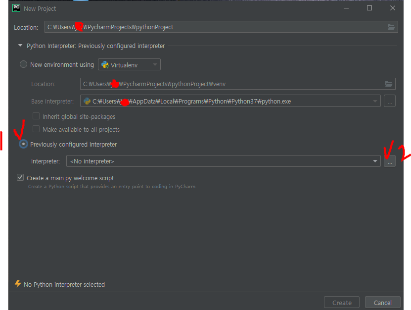Click the welcome script description text

click(112, 187)
